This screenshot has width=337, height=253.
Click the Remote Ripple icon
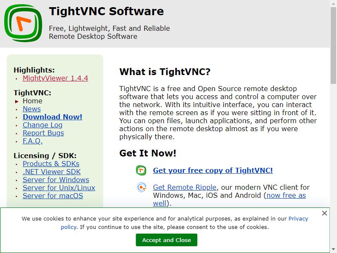141,187
